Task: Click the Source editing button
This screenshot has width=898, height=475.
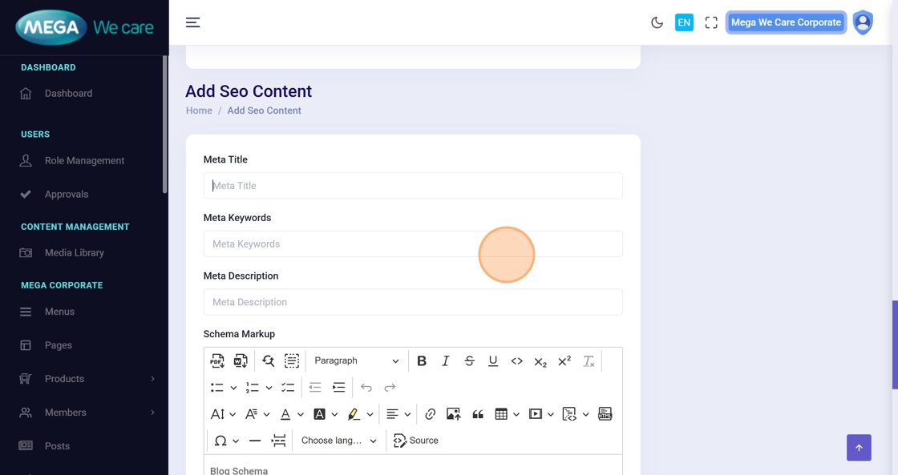Action: 416,441
